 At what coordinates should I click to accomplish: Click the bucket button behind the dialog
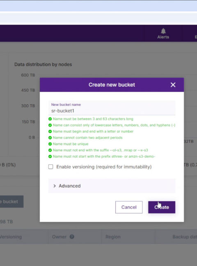[11, 201]
